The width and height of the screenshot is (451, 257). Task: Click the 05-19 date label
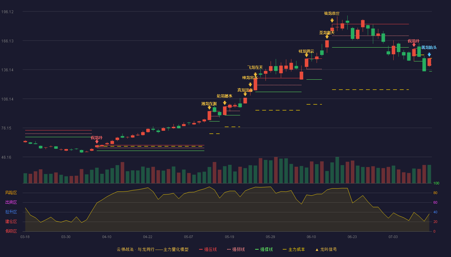pos(229,237)
